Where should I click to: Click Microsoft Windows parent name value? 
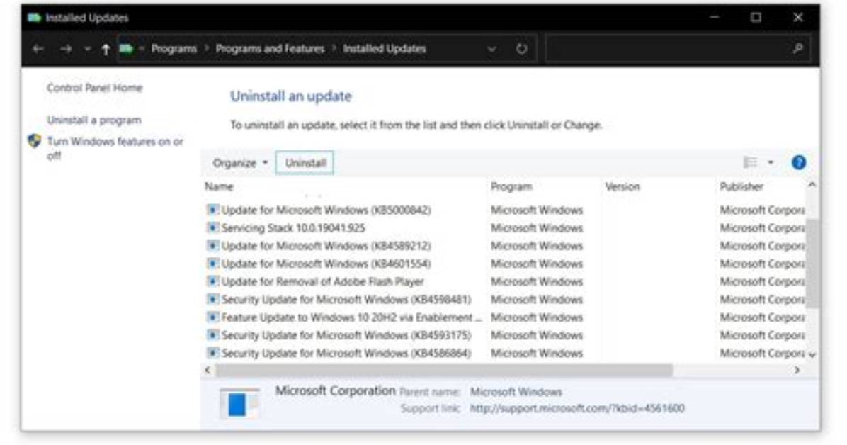516,391
